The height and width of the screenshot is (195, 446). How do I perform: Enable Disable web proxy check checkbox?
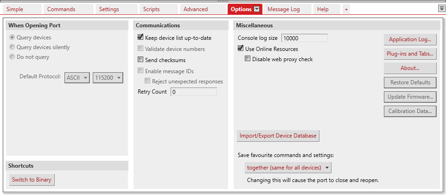[x=248, y=59]
